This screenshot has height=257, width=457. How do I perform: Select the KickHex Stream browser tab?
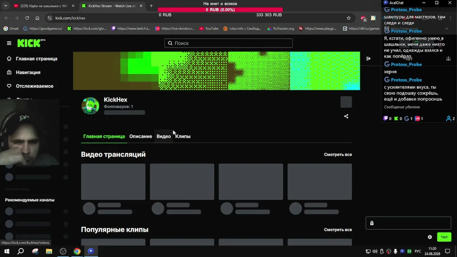coord(111,6)
